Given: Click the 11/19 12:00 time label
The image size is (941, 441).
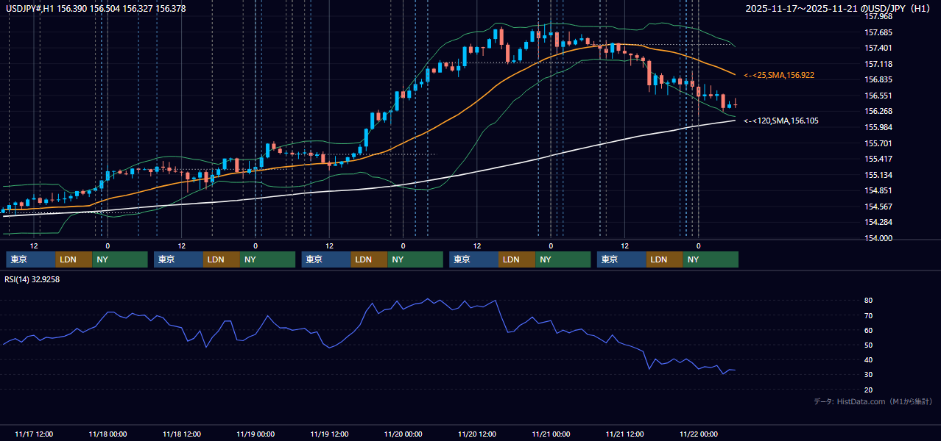Looking at the screenshot, I should 329,434.
